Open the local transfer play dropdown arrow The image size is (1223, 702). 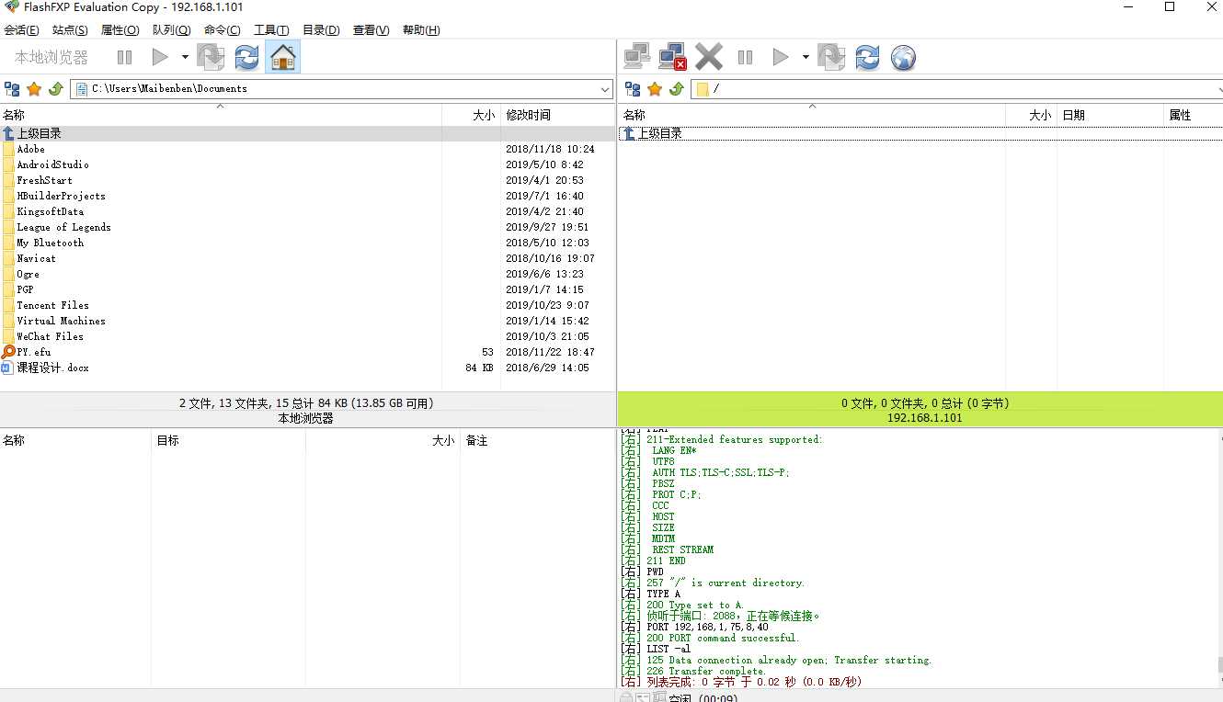coord(185,57)
